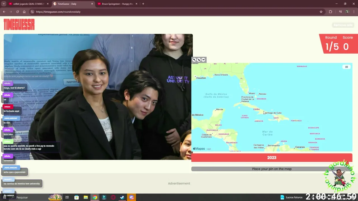358x201 pixels.
Task: Close the cellbit jogando tab
Action: tap(48, 4)
